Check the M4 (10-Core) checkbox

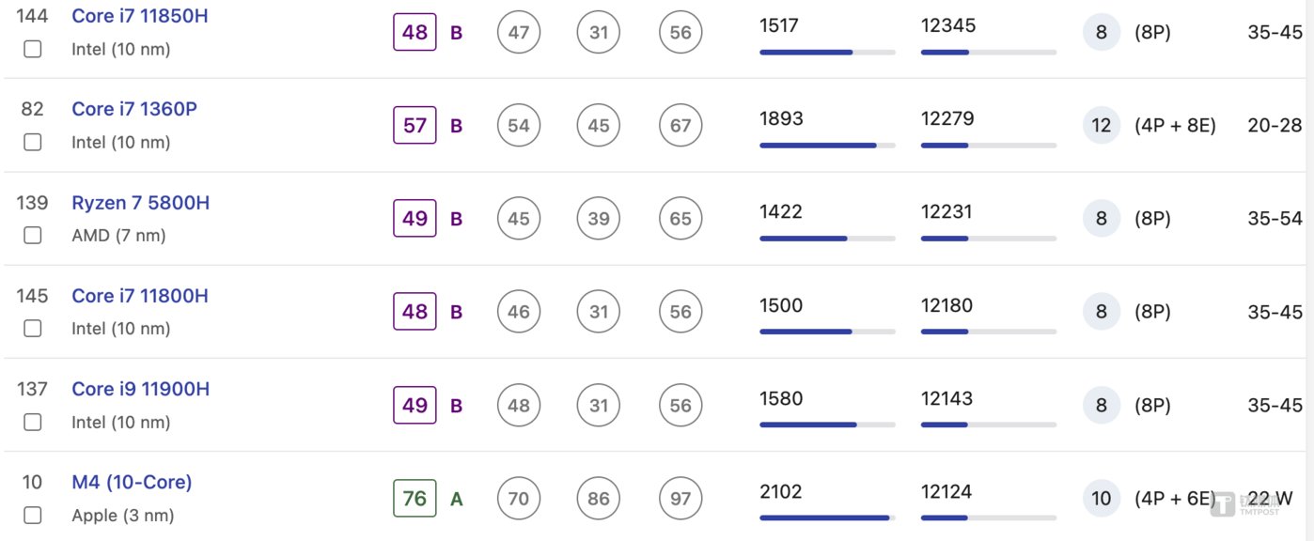tap(33, 515)
